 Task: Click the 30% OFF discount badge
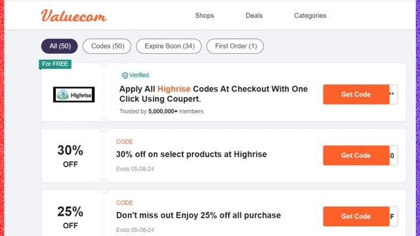click(x=70, y=156)
